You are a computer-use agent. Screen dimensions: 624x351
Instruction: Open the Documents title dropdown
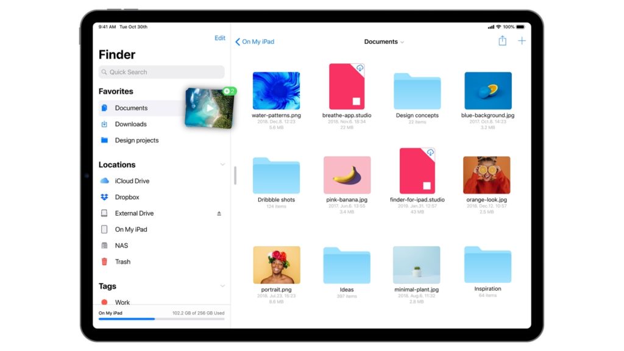[384, 41]
